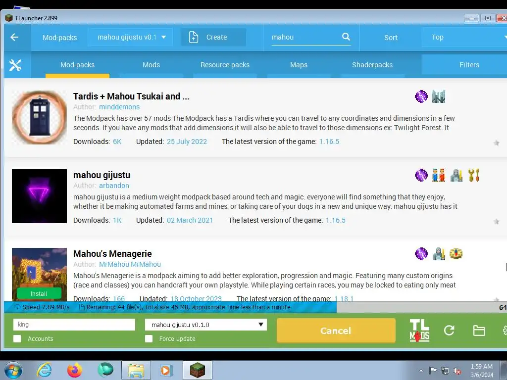Click the TARDIS modpack thumbnail
507x380 pixels.
pos(39,118)
